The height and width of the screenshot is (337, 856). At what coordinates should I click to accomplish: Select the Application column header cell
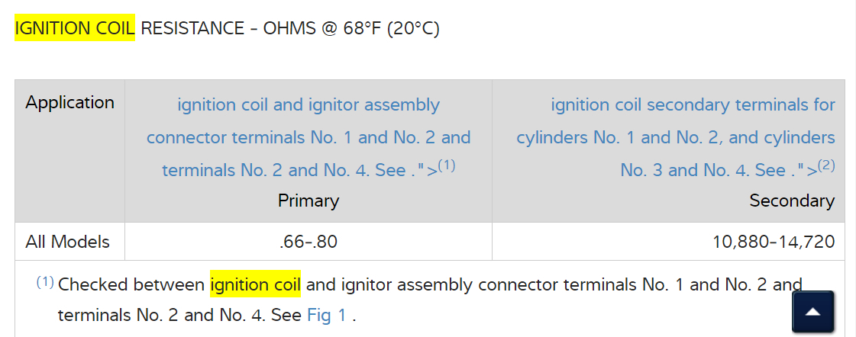click(x=69, y=103)
